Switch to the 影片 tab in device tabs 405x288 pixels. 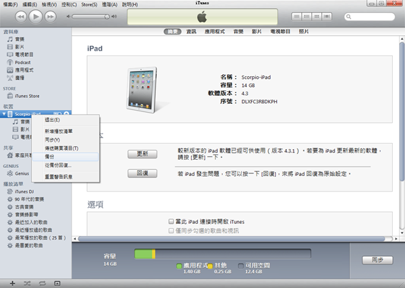(x=256, y=32)
